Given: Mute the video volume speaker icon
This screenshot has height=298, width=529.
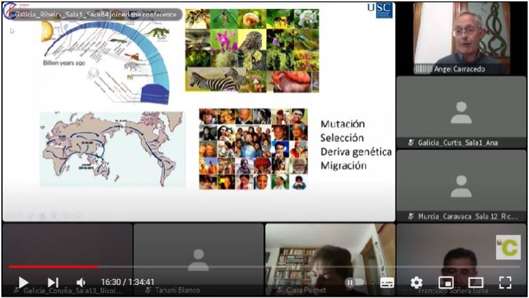Looking at the screenshot, I should 81,282.
